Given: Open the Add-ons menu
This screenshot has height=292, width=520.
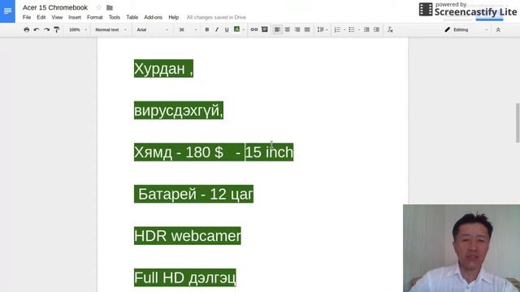Looking at the screenshot, I should 154,17.
